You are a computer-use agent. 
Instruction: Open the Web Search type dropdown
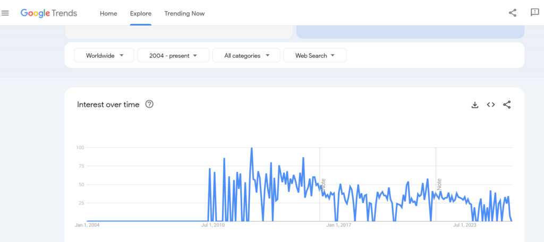(314, 55)
